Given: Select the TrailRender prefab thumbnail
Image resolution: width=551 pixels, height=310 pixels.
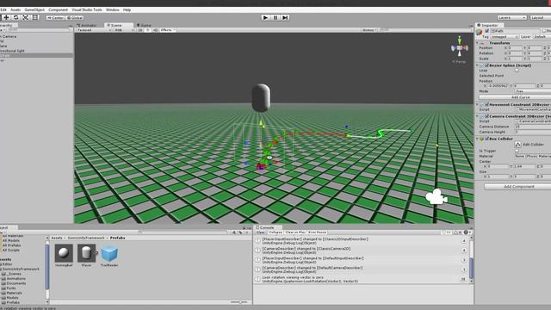Looking at the screenshot, I should pyautogui.click(x=109, y=254).
